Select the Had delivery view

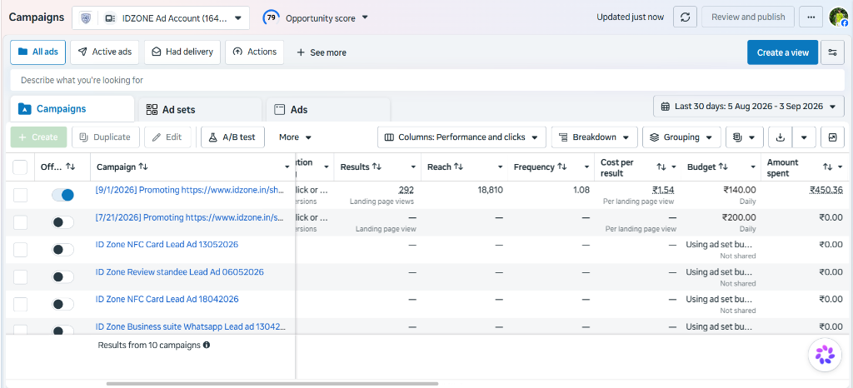pos(182,52)
